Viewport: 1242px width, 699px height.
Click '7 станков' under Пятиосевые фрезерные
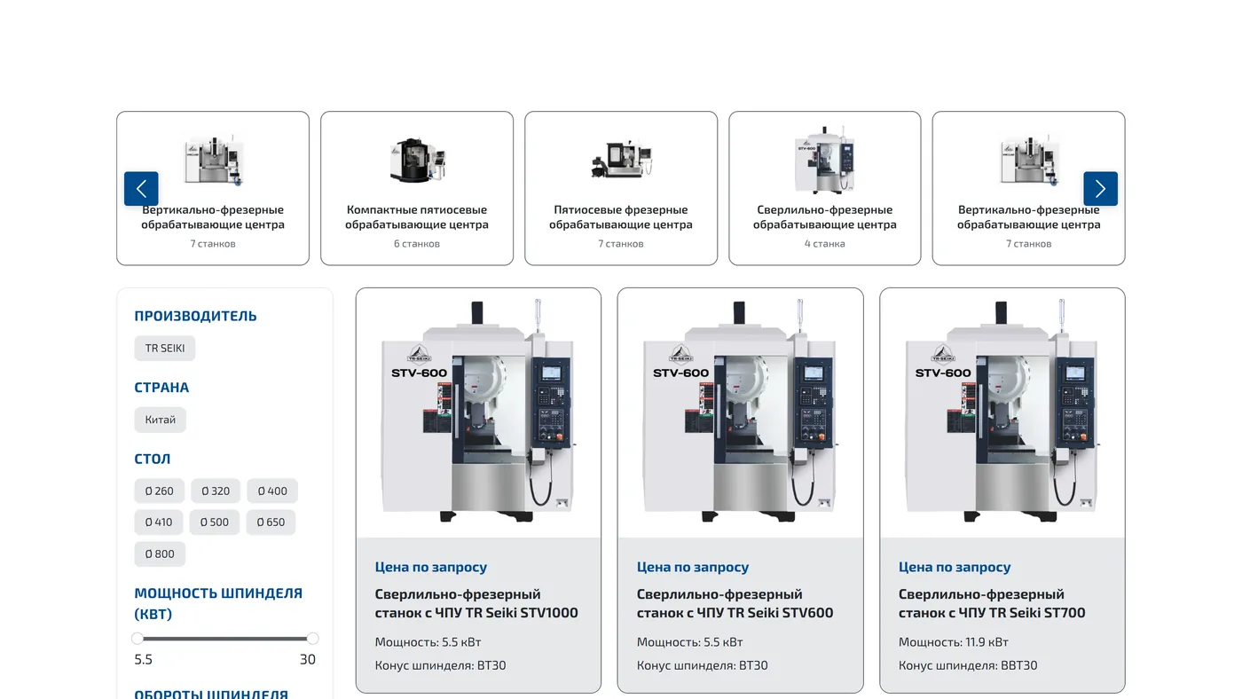pyautogui.click(x=621, y=244)
